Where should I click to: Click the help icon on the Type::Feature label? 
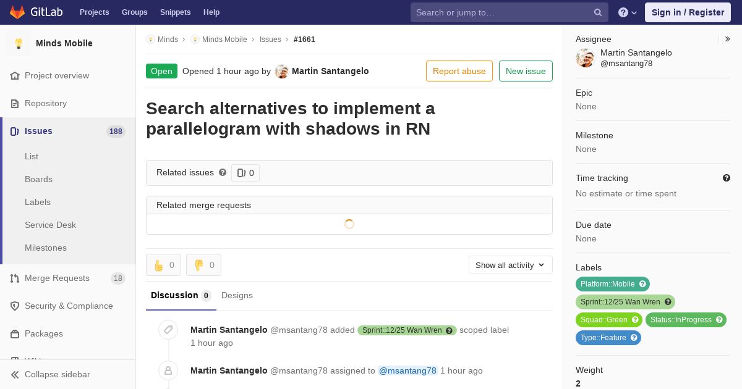(634, 338)
